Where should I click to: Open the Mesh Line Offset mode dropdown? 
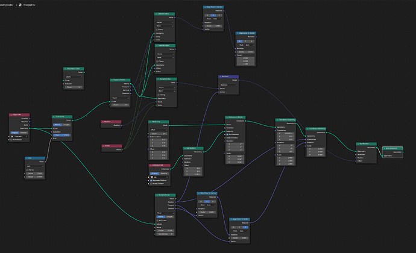(159, 130)
